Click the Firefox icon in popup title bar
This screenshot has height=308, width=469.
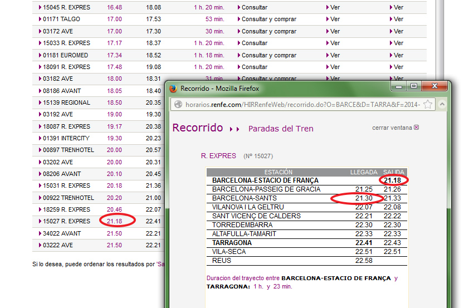point(173,89)
